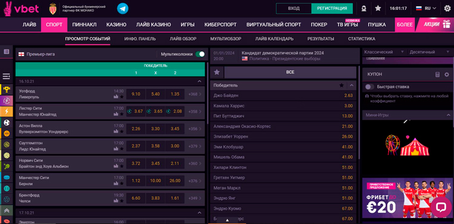
Task: Collapse the Победитель market section
Action: coord(352,85)
